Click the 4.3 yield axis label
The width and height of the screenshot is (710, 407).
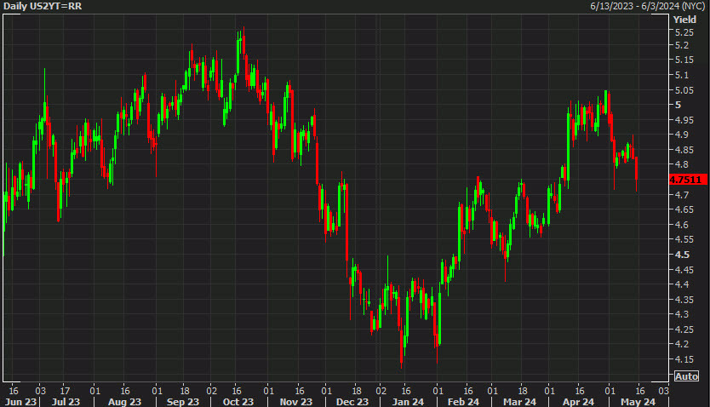tap(681, 314)
